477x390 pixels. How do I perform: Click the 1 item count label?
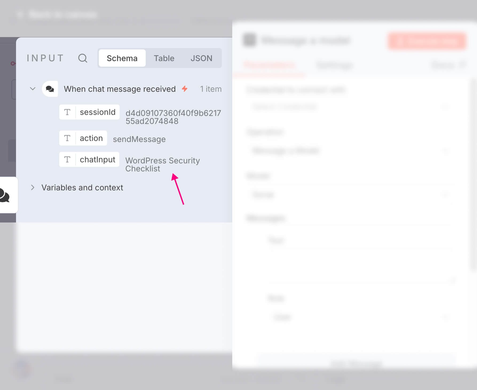(x=211, y=89)
